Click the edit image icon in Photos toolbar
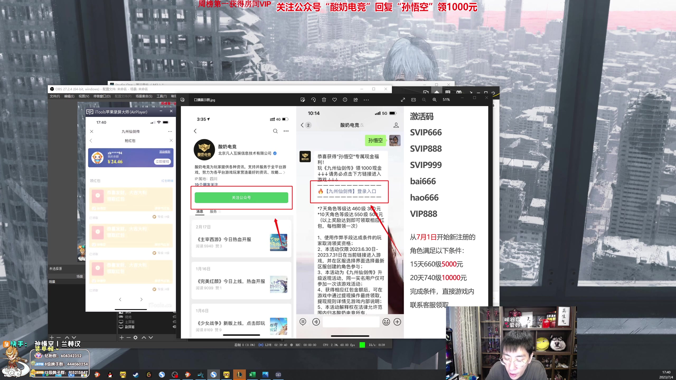Screen dimensions: 676x380 point(303,100)
